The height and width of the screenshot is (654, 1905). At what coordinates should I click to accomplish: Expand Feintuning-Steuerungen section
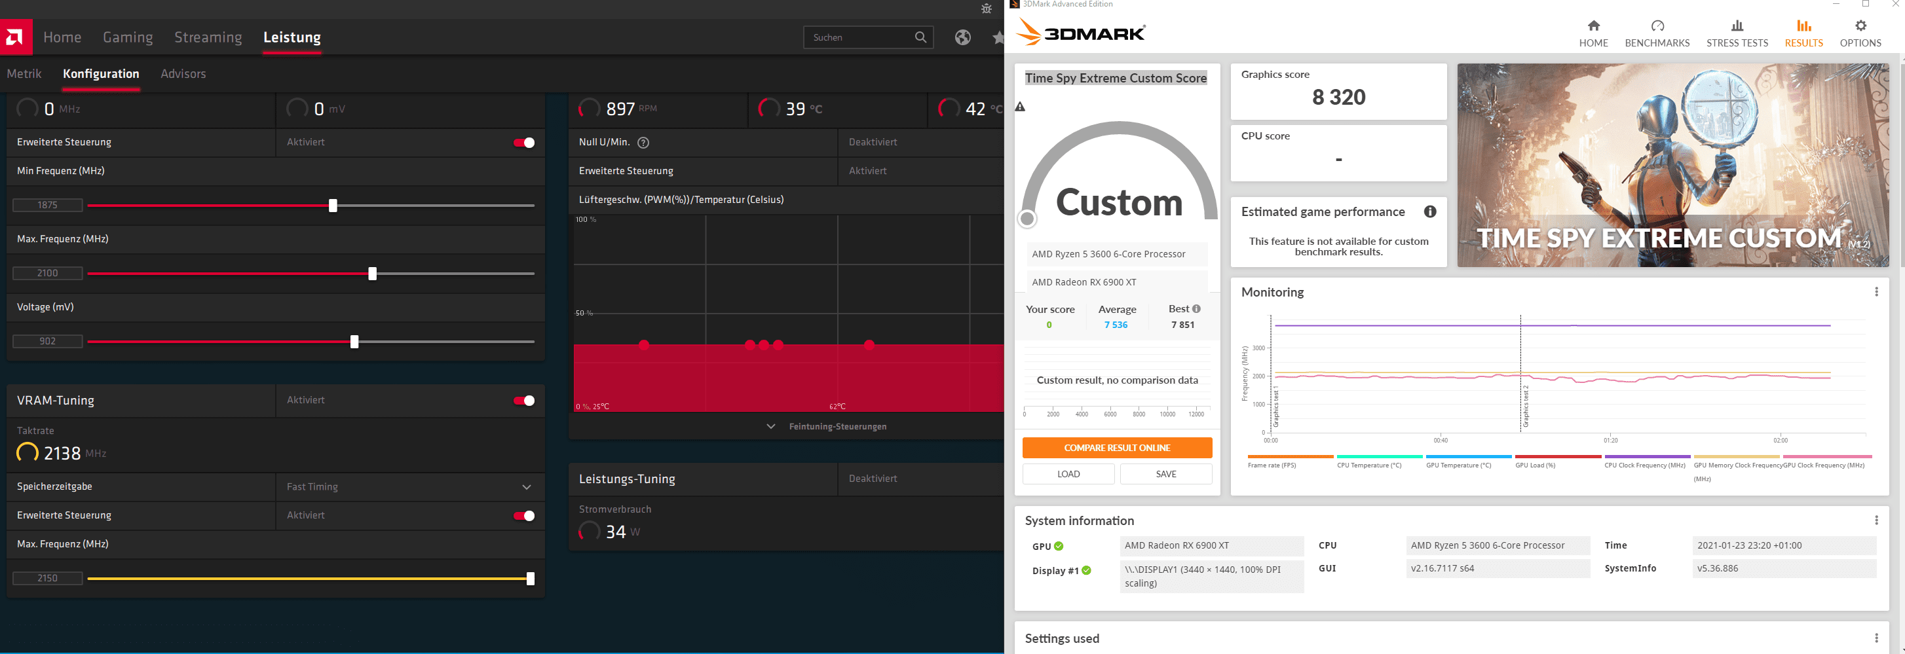pos(826,426)
